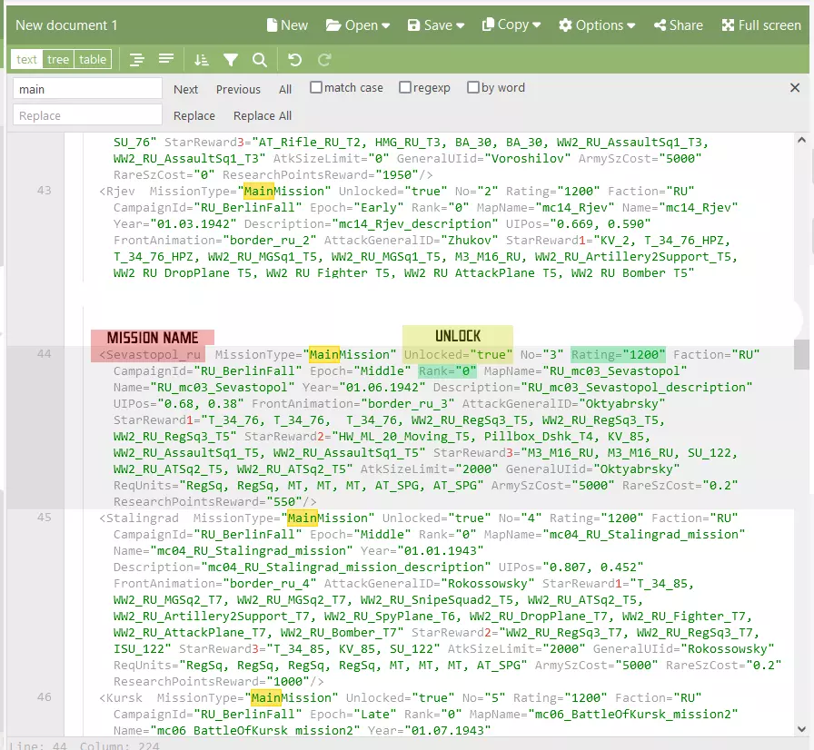
Task: Click the format/beautify JSON icon
Action: (x=137, y=60)
